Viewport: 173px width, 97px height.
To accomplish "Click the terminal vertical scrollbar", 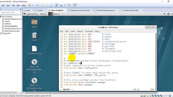I will (156, 62).
